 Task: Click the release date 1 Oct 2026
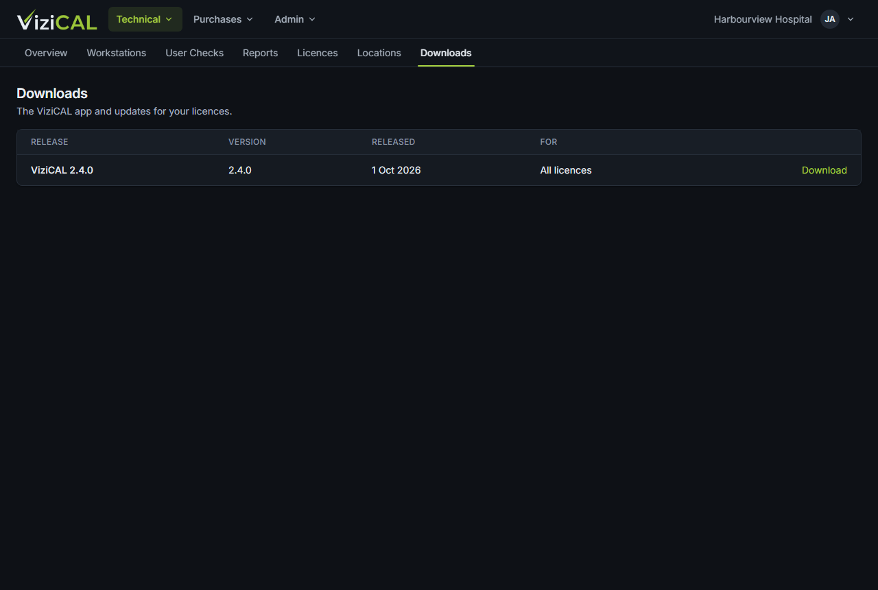396,170
